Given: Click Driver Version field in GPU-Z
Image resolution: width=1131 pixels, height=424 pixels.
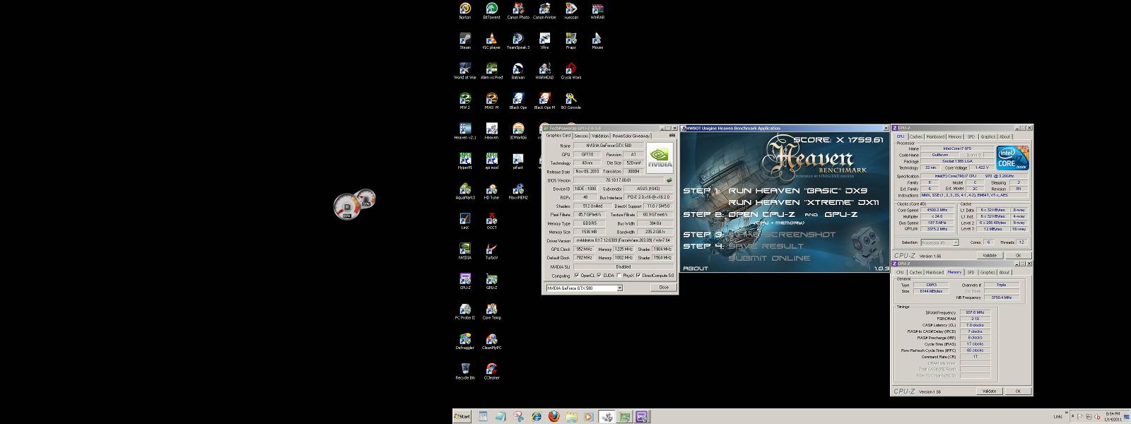Looking at the screenshot, I should tap(623, 240).
